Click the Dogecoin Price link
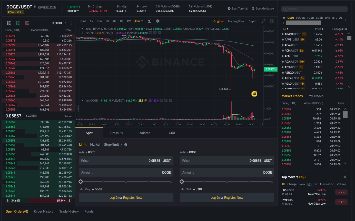The width and height of the screenshot is (355, 221). coord(47,7)
